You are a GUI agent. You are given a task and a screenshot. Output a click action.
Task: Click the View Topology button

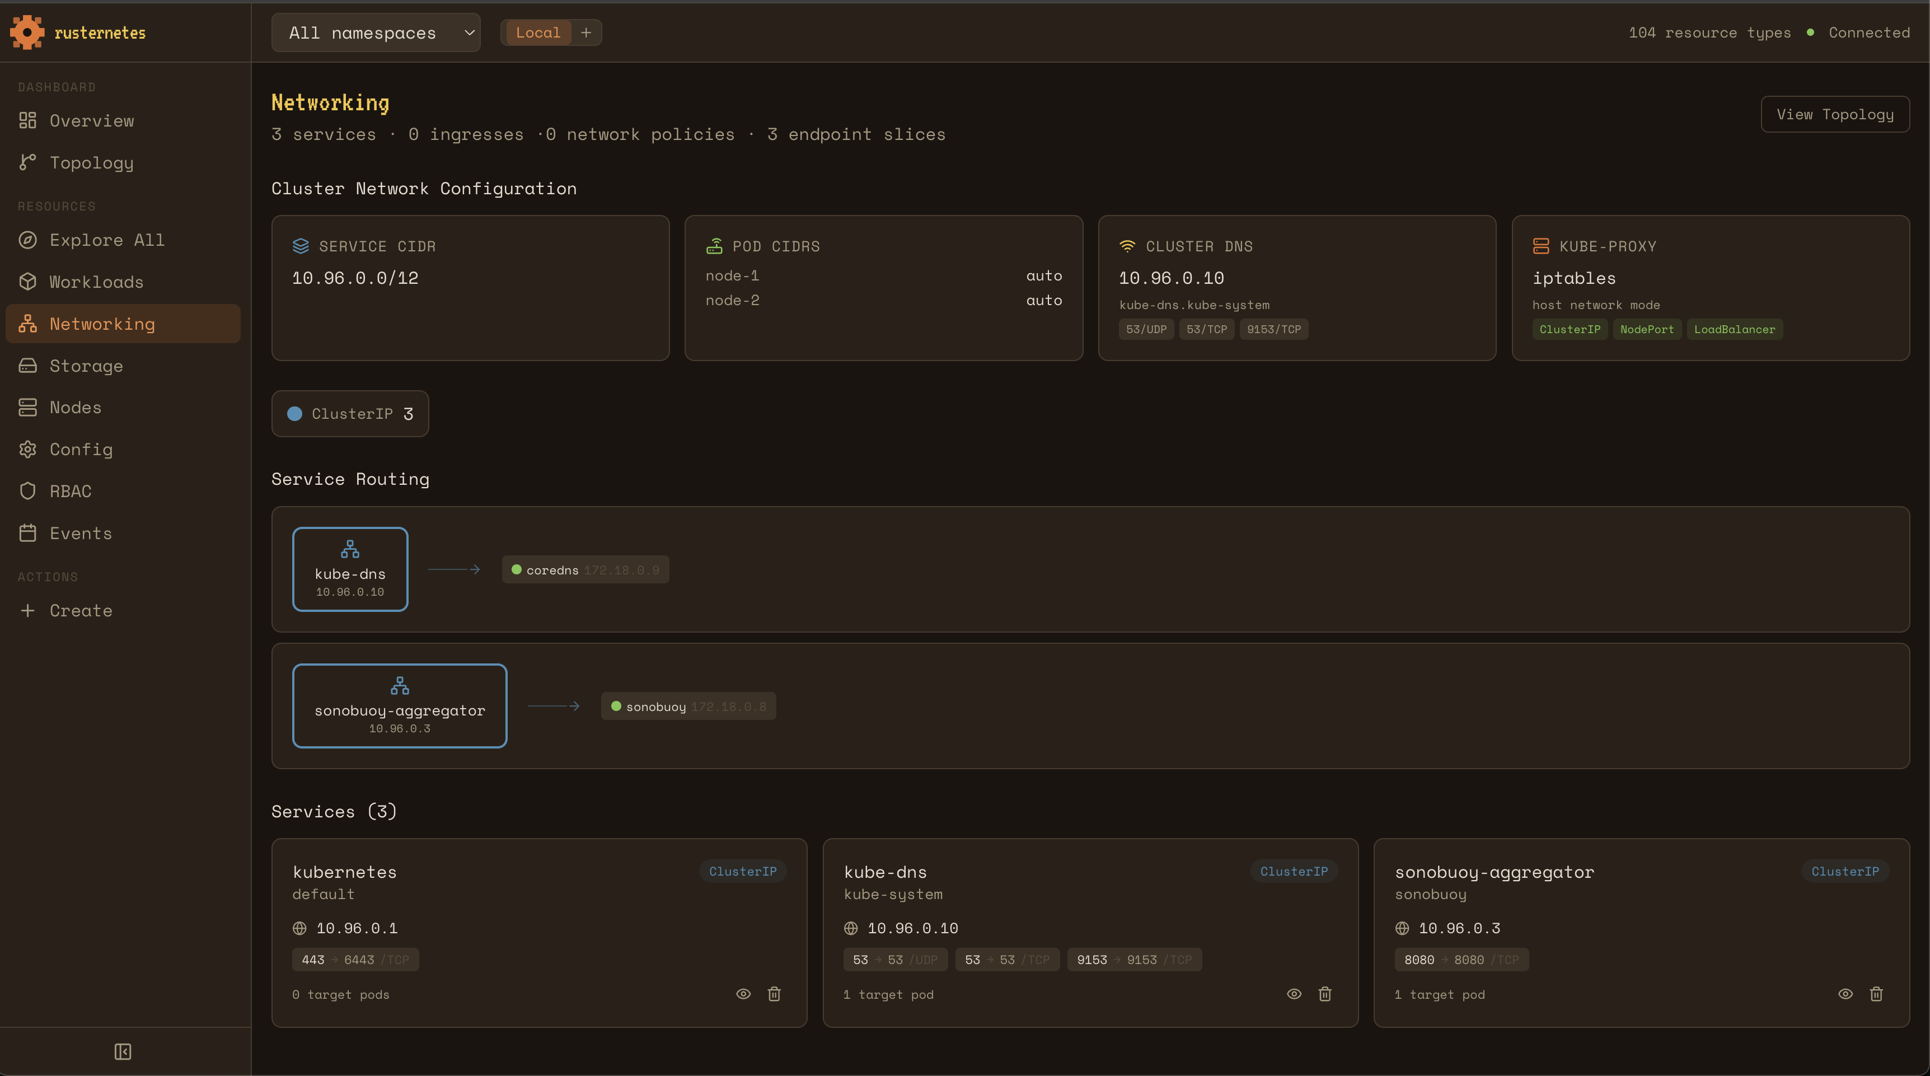(x=1834, y=114)
